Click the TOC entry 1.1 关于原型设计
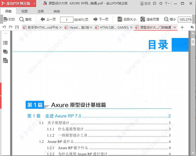196x156 pixels. coord(105,123)
